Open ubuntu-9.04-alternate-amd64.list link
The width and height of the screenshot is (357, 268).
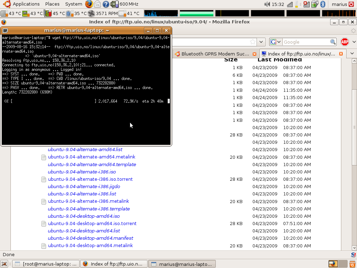[x=85, y=149]
